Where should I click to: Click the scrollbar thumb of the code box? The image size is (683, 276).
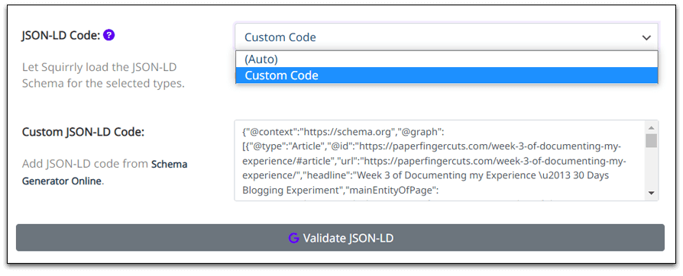[x=652, y=141]
